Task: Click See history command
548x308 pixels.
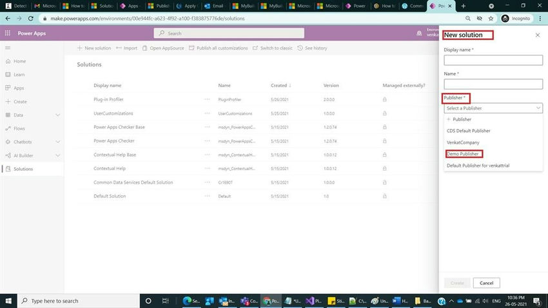Action: pos(313,48)
